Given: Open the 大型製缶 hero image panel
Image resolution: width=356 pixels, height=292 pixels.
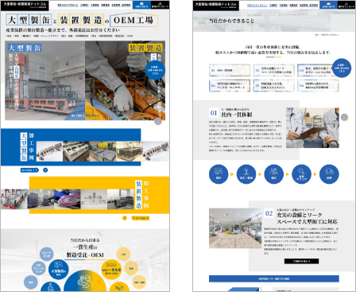Looking at the screenshot, I should point(45,80).
